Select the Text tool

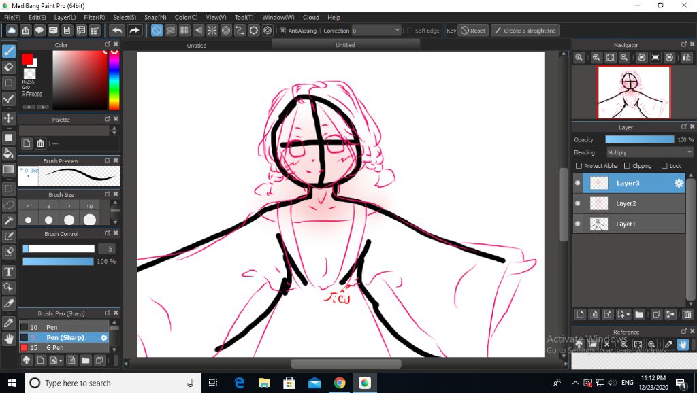[8, 271]
